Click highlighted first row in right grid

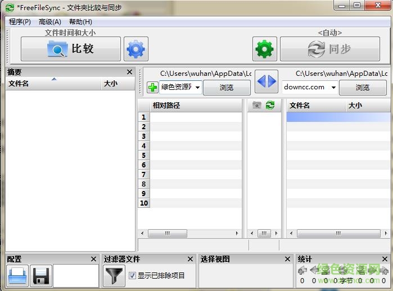[x=338, y=117]
